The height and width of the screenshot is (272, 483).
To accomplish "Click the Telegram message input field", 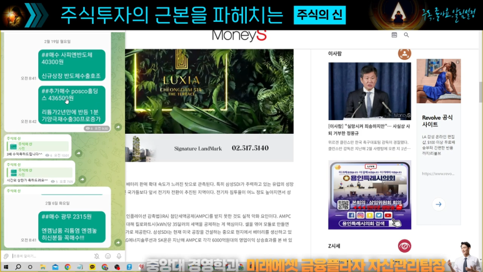I will [51, 256].
